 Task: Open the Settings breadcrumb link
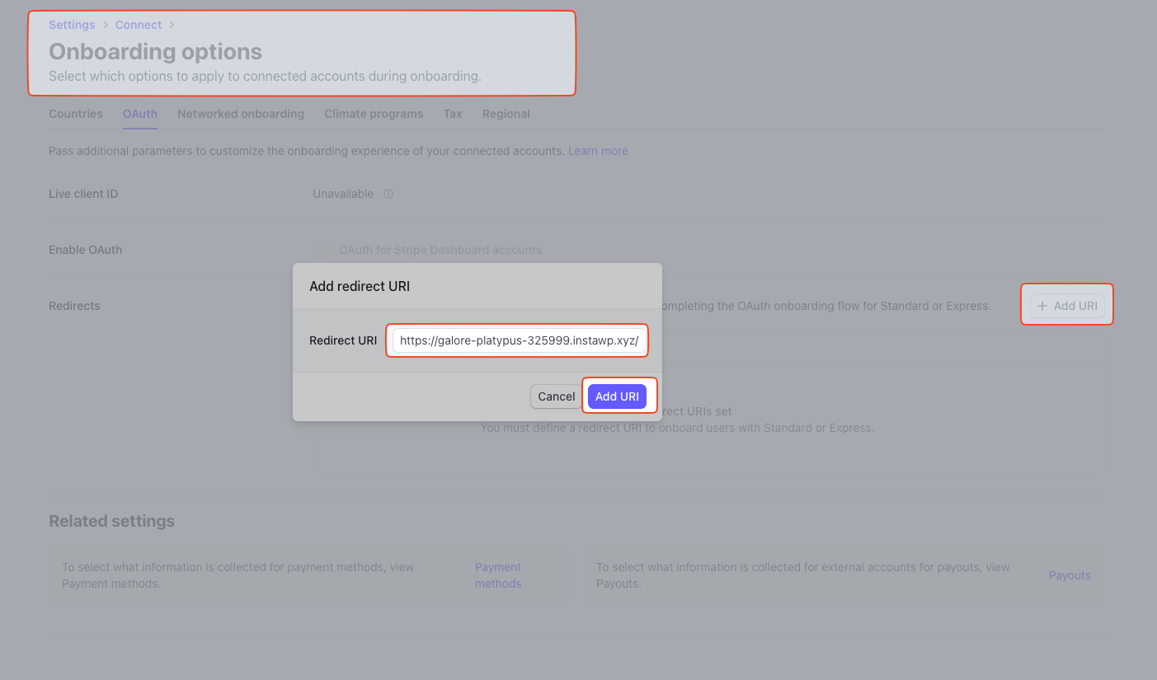(72, 25)
